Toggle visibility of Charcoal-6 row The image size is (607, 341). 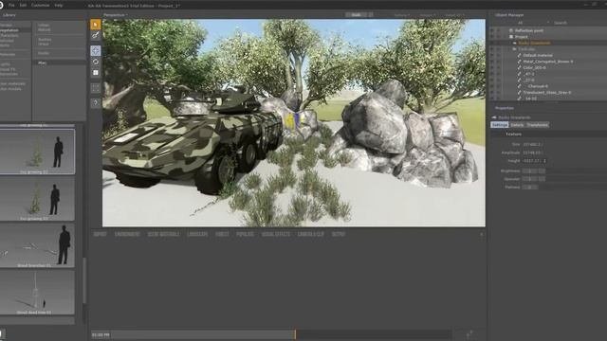pos(492,86)
